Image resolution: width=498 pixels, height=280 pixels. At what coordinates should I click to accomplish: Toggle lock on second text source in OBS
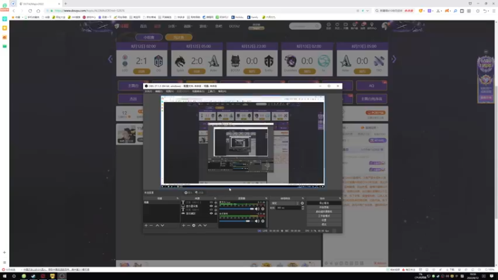(x=215, y=210)
